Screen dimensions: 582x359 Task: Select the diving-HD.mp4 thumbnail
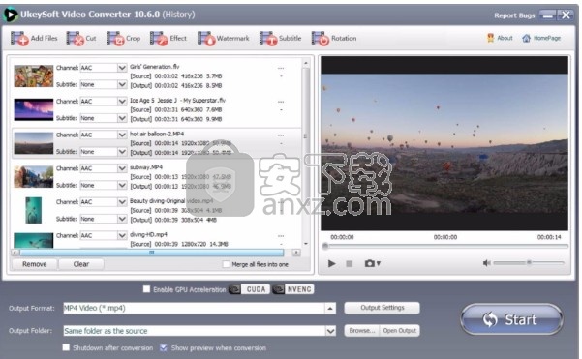click(x=33, y=240)
